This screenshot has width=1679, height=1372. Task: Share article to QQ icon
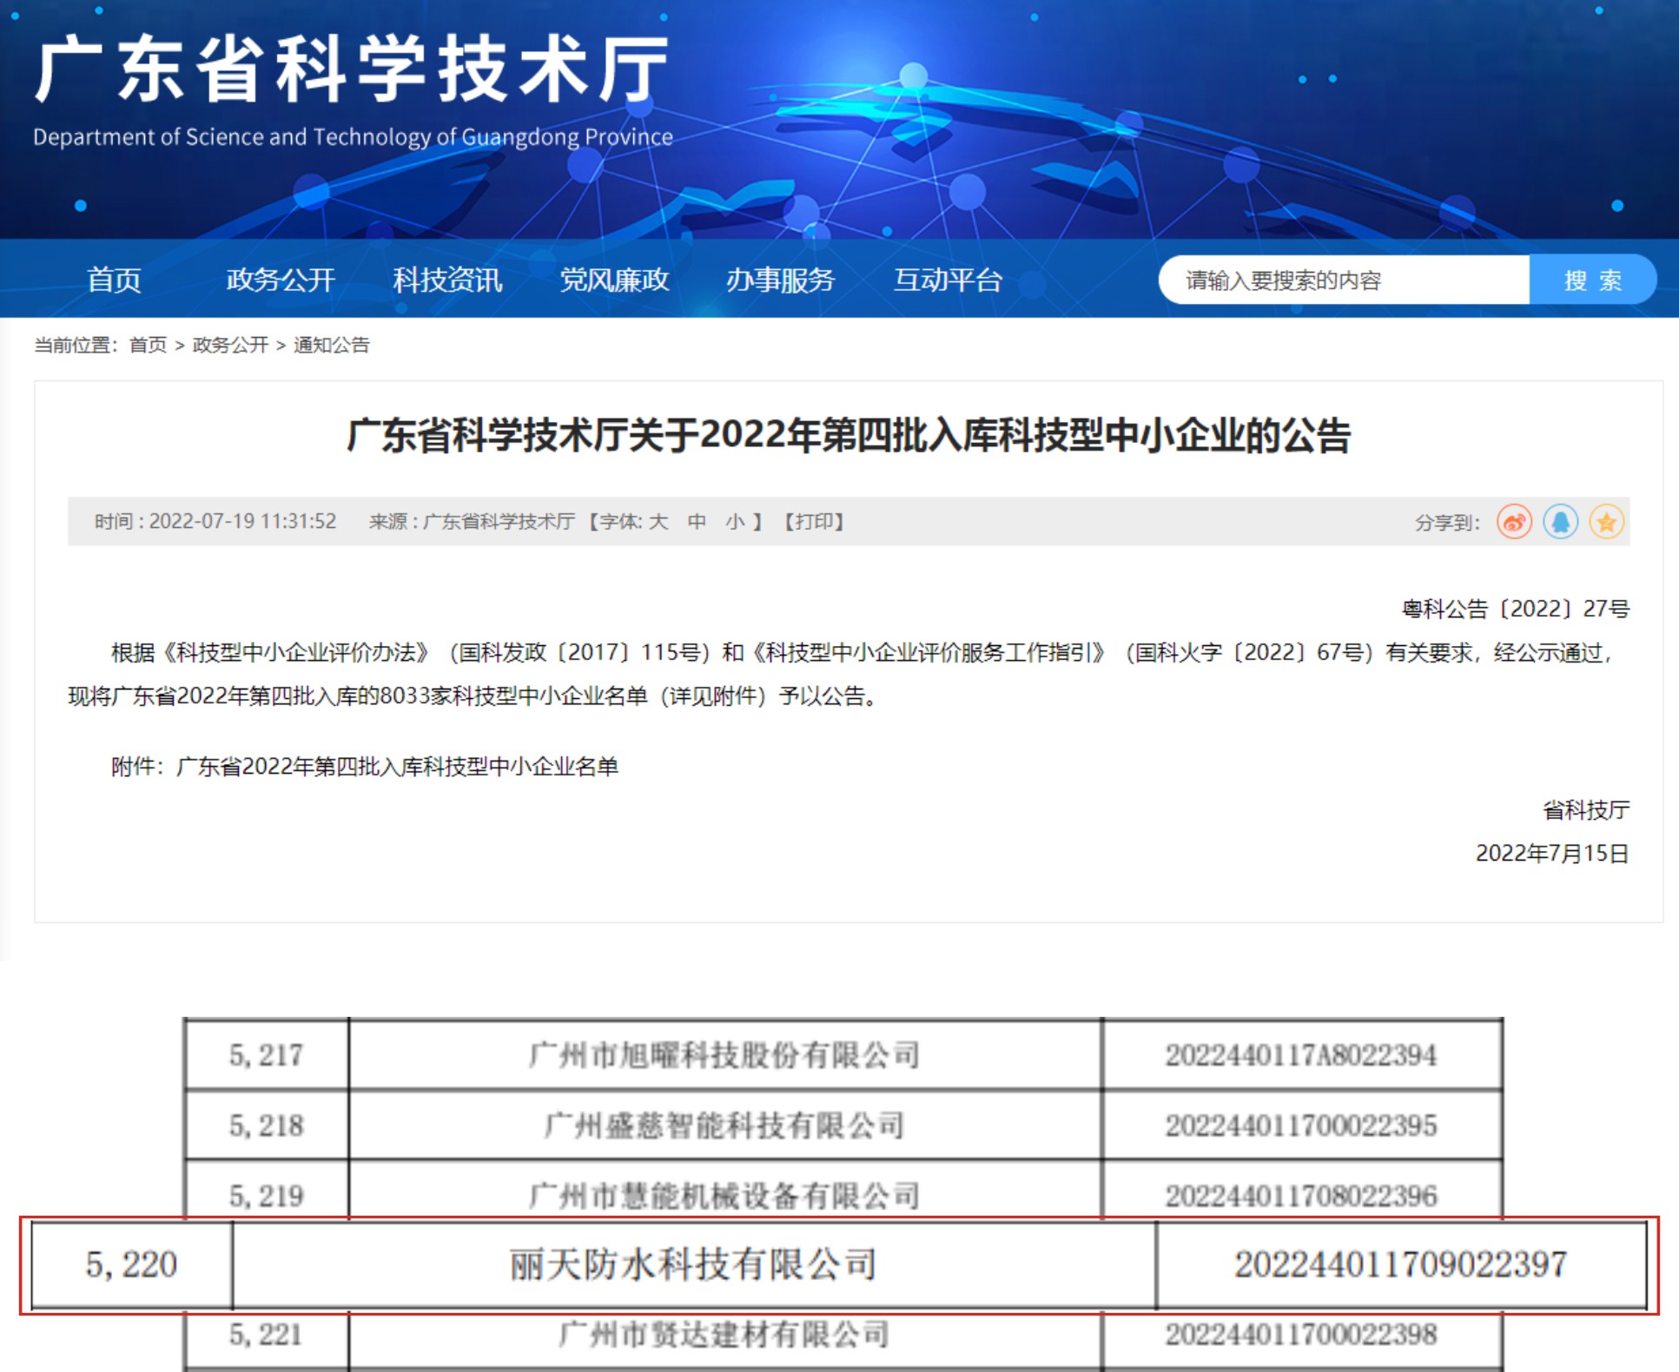(x=1560, y=522)
